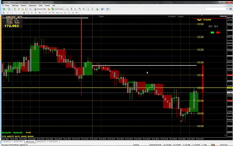Switch to candlestick chart display
233x146 pixels.
click(72, 9)
